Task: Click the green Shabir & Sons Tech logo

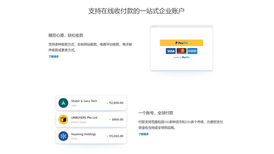Action: click(63, 103)
